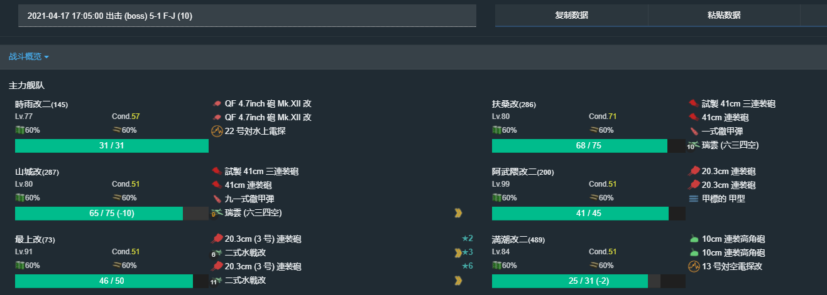Select ship name 時雨改二(145)
This screenshot has height=295, width=827.
41,104
